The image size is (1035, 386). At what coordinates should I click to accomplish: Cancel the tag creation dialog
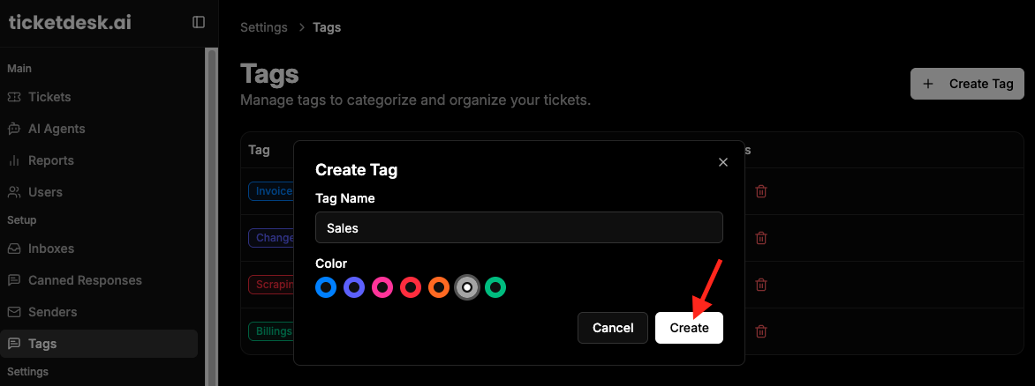click(x=613, y=327)
